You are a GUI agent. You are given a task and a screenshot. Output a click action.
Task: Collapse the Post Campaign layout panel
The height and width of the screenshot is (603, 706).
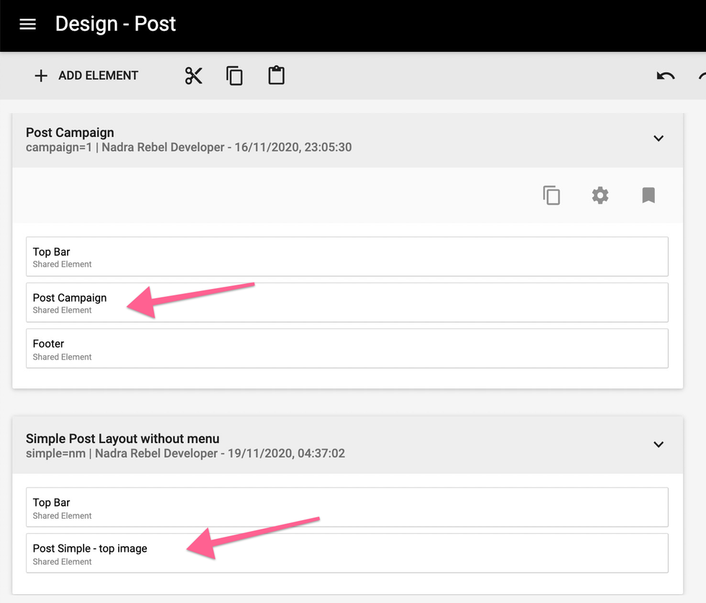tap(658, 138)
